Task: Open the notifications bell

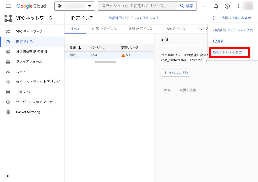Action: [x=216, y=6]
